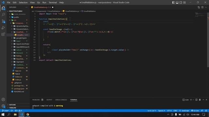Open the Explorer view in activity bar

point(3,8)
